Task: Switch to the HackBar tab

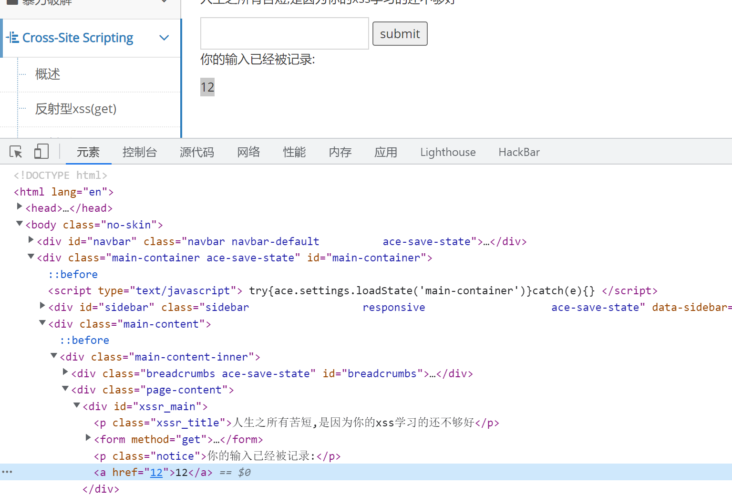Action: pyautogui.click(x=519, y=152)
